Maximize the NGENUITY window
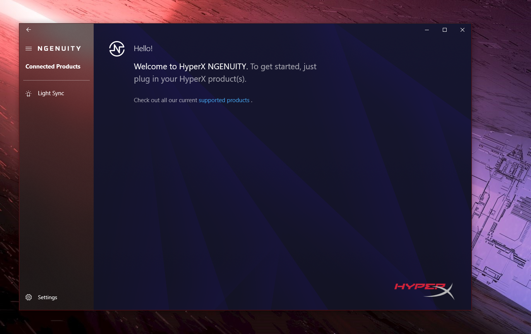 coord(445,30)
